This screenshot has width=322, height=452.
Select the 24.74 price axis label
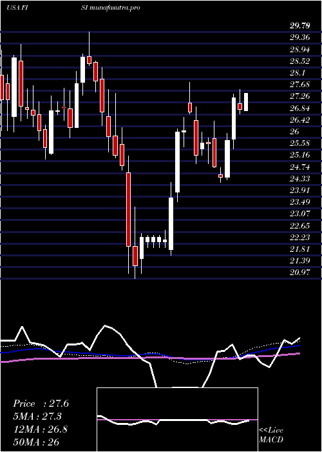(300, 167)
